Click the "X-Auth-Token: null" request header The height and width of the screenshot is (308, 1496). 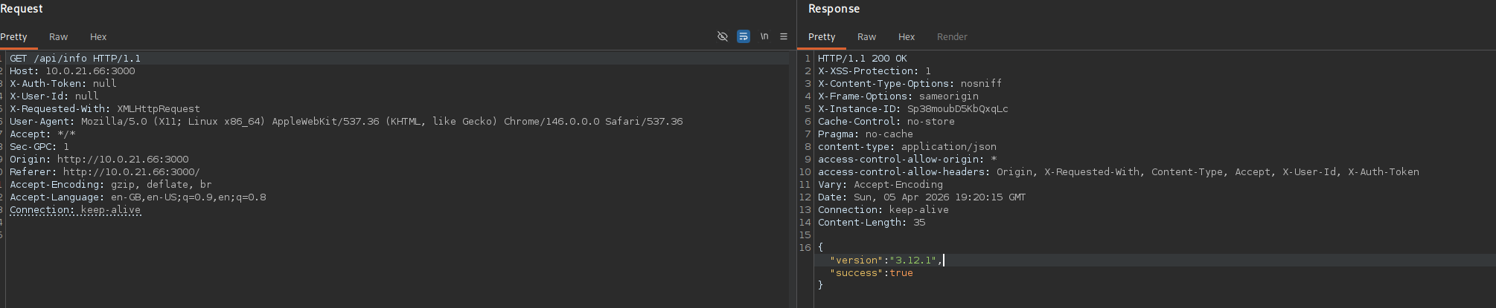coord(63,83)
